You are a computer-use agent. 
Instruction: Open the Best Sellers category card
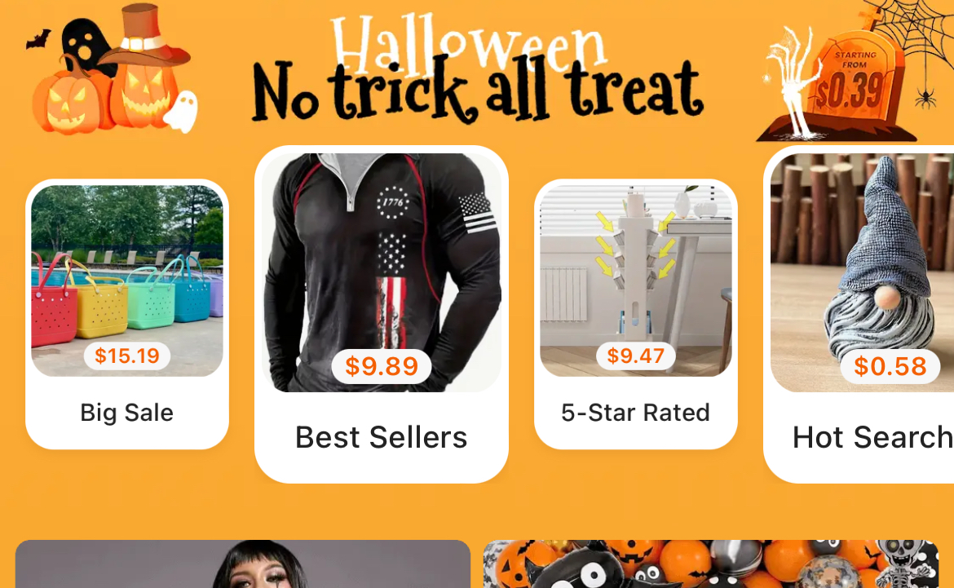(382, 314)
